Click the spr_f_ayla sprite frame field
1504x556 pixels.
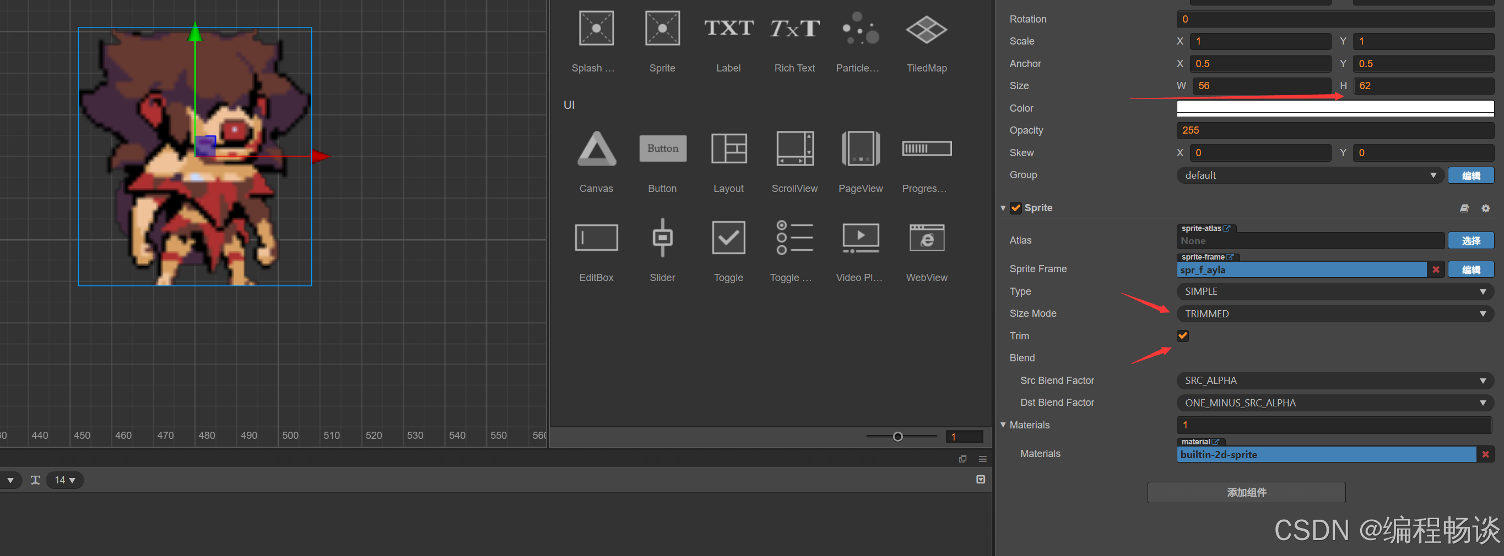click(1301, 269)
